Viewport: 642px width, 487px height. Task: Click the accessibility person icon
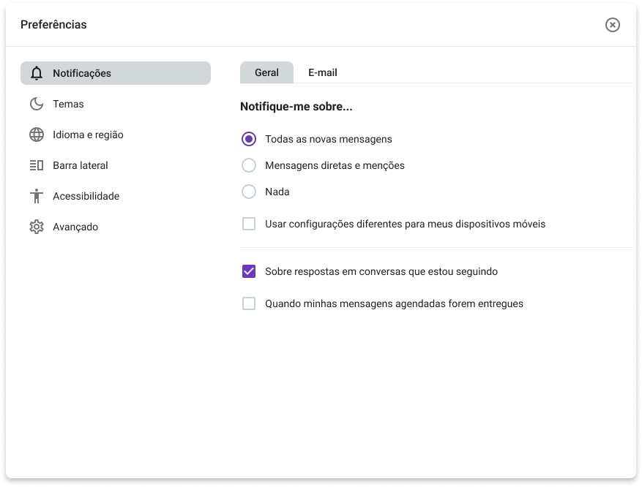[37, 196]
